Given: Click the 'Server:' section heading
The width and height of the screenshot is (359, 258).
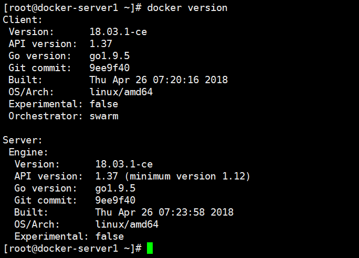Looking at the screenshot, I should pos(23,140).
